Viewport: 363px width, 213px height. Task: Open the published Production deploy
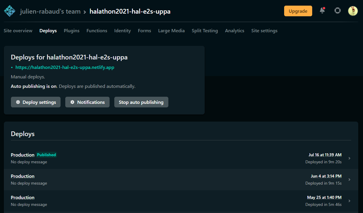pyautogui.click(x=23, y=155)
